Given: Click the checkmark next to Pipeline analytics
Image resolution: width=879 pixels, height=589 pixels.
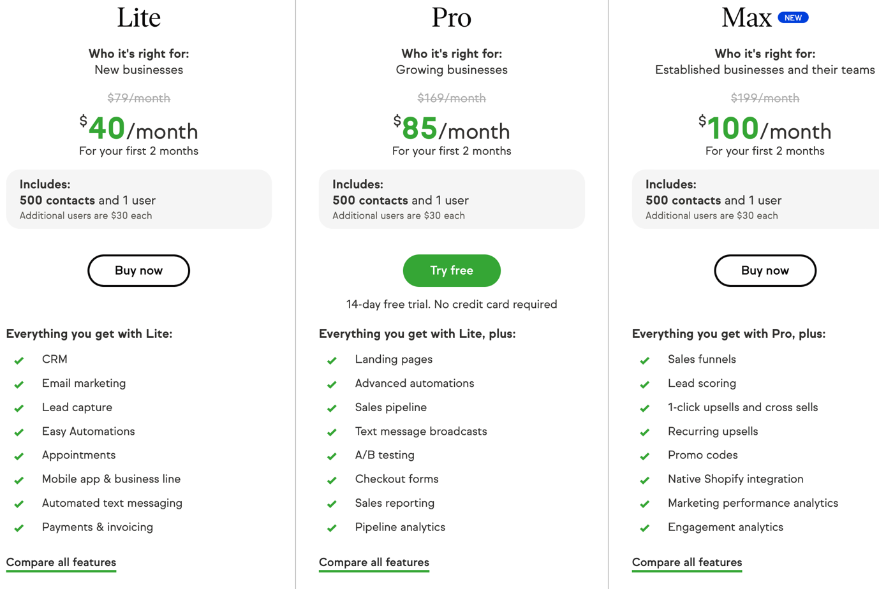Looking at the screenshot, I should [332, 528].
